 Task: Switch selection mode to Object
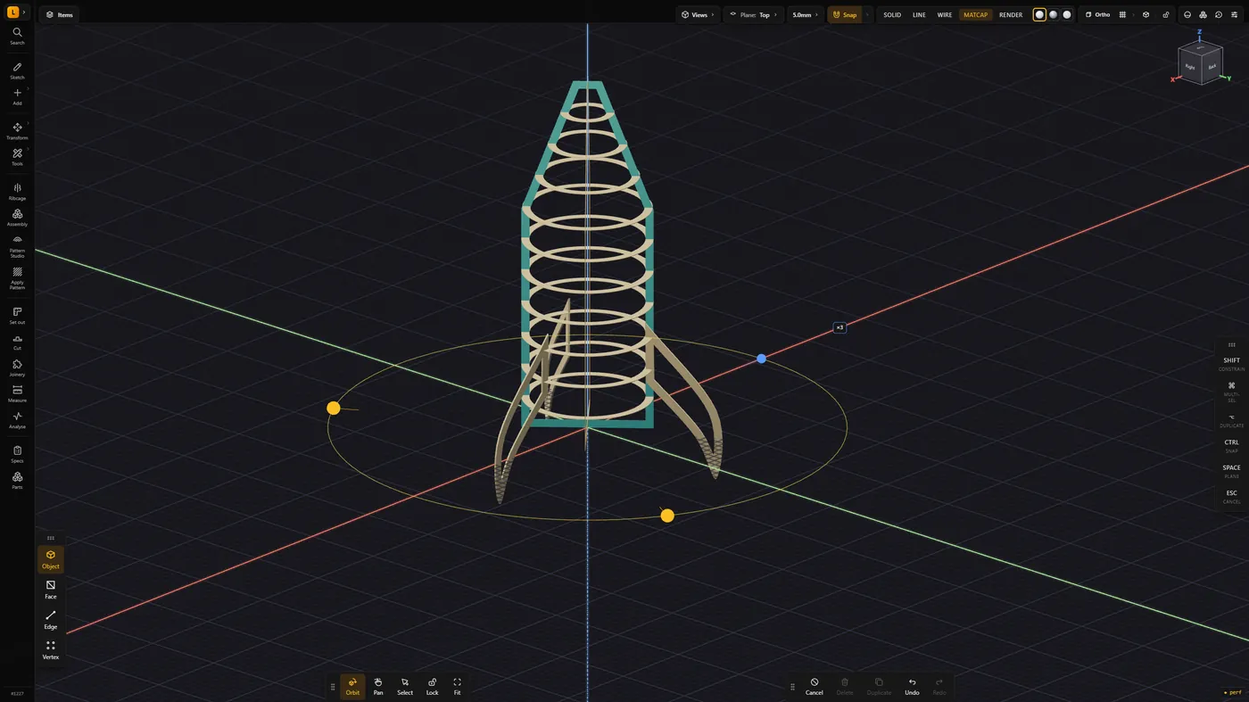(51, 559)
